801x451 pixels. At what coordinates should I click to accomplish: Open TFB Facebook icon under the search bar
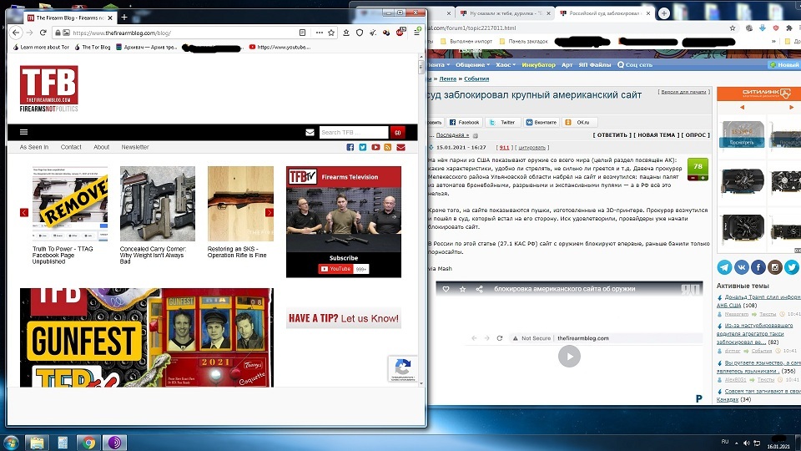pos(350,147)
